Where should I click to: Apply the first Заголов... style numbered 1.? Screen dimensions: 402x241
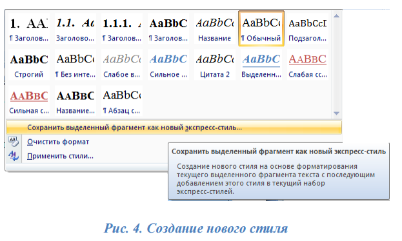click(29, 28)
